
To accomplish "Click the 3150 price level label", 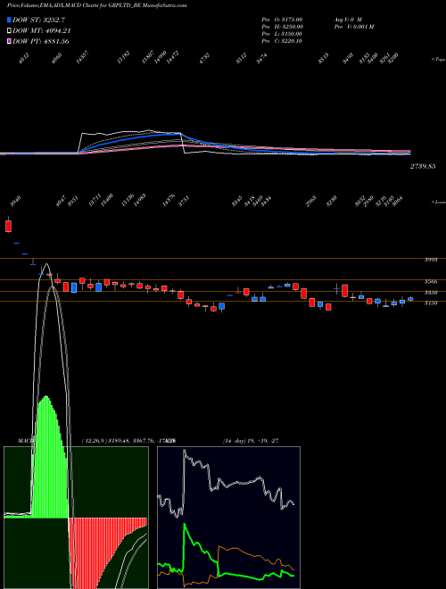I will (431, 303).
